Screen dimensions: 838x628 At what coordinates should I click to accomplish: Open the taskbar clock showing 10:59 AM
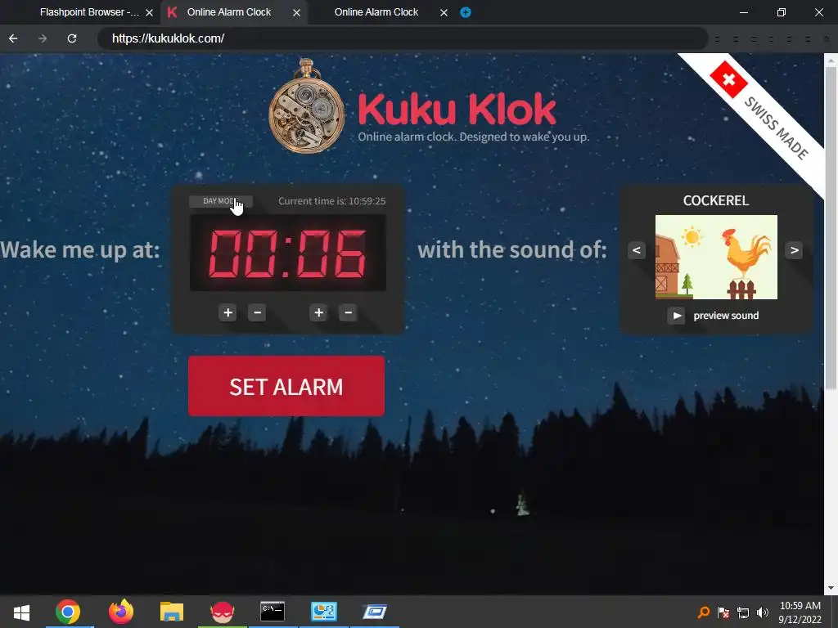click(x=800, y=612)
